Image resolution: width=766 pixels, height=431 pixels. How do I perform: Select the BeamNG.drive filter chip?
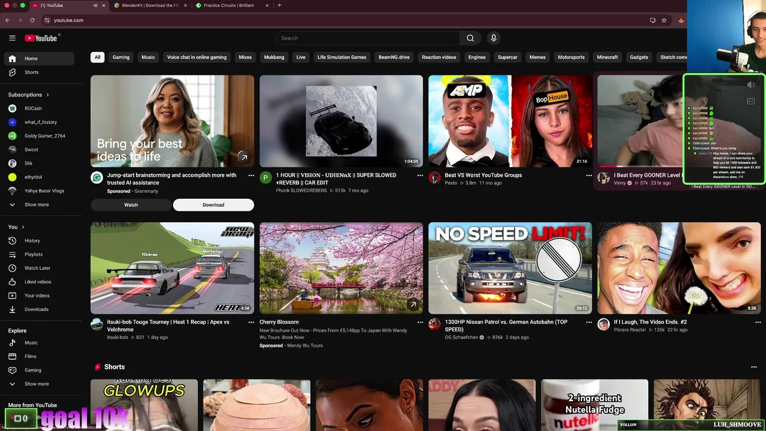394,57
